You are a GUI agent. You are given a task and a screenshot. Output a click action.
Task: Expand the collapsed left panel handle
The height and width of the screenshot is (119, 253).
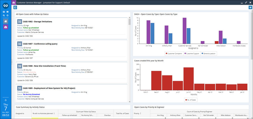tap(12, 62)
